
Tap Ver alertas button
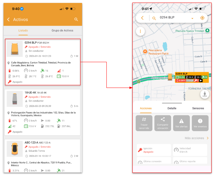181,123
